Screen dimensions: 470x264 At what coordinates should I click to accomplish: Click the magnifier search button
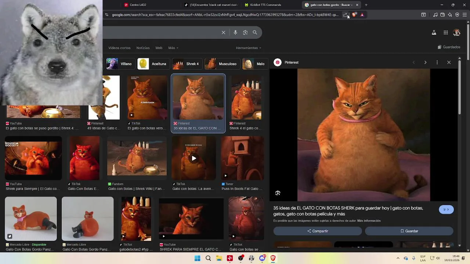[255, 33]
